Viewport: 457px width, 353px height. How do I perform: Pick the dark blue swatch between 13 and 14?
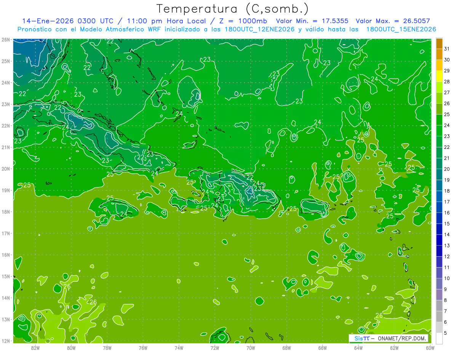(439, 240)
